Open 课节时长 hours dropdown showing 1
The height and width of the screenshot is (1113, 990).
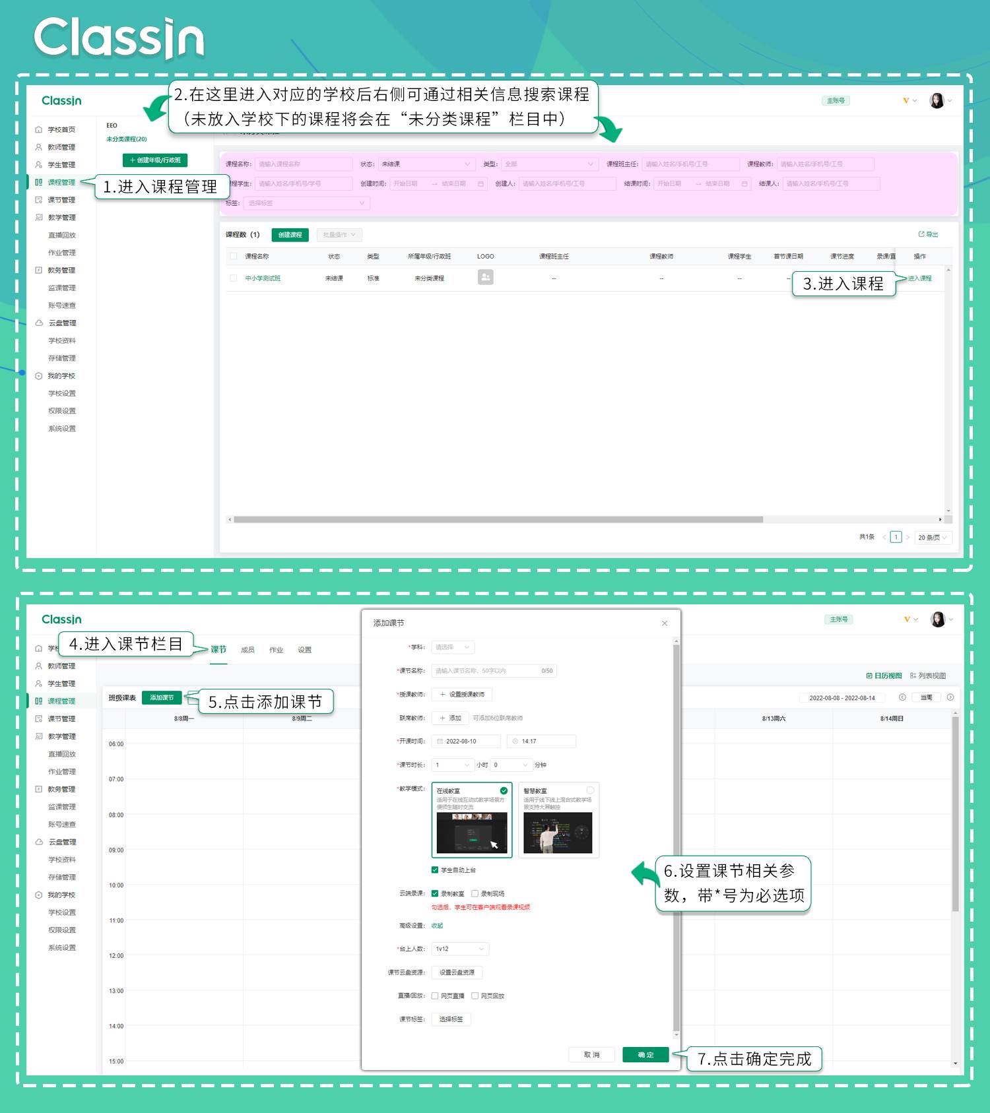pyautogui.click(x=453, y=765)
